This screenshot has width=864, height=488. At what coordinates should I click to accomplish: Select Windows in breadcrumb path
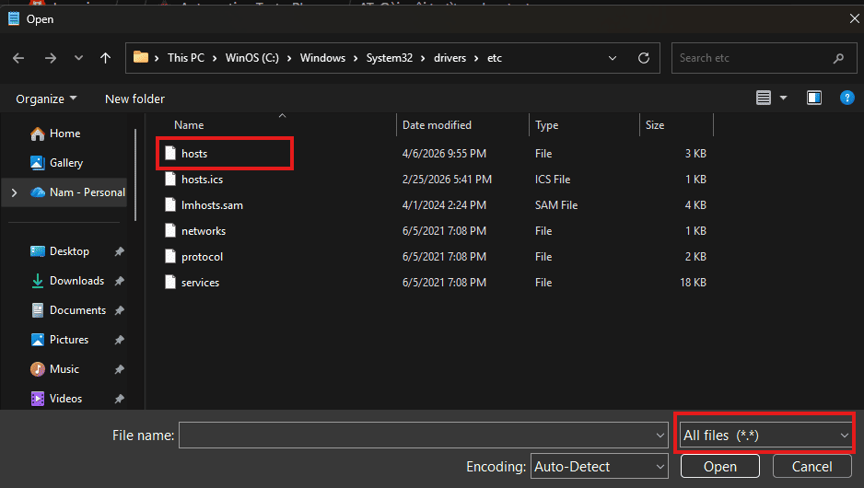(x=322, y=58)
